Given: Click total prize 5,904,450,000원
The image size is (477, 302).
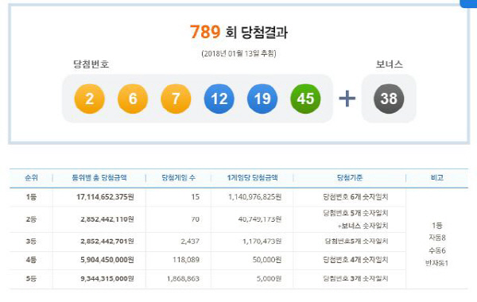Looking at the screenshot, I should [x=107, y=260].
